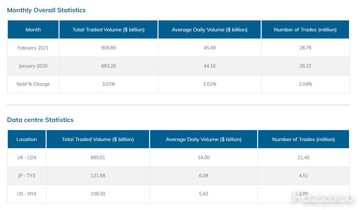This screenshot has width=360, height=210.
Task: Select the Location column header
Action: point(27,139)
